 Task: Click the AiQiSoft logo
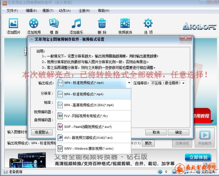pos(200,26)
